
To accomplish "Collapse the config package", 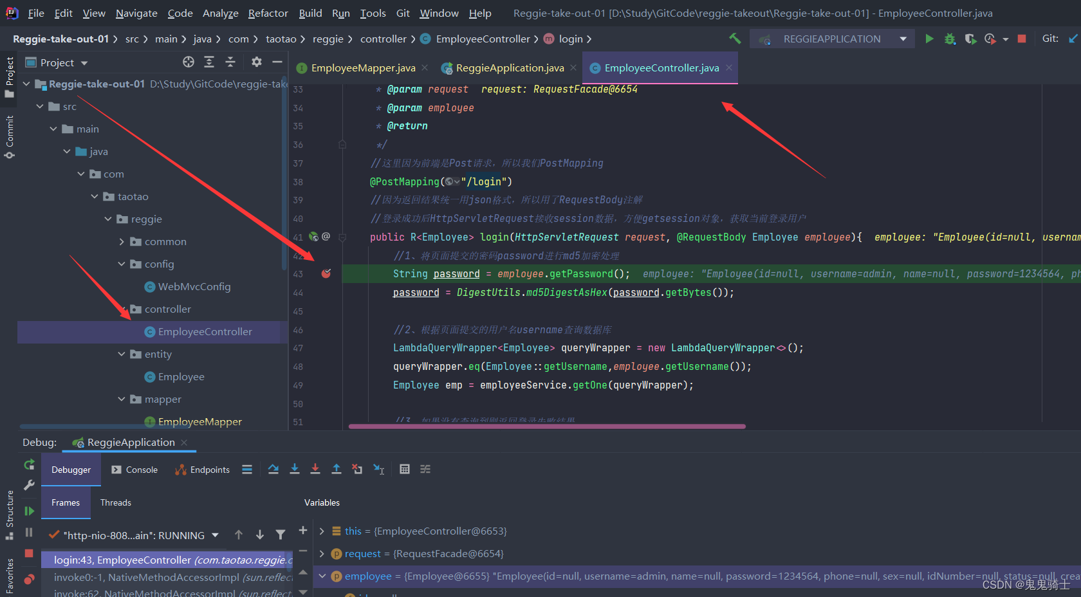I will click(x=122, y=264).
